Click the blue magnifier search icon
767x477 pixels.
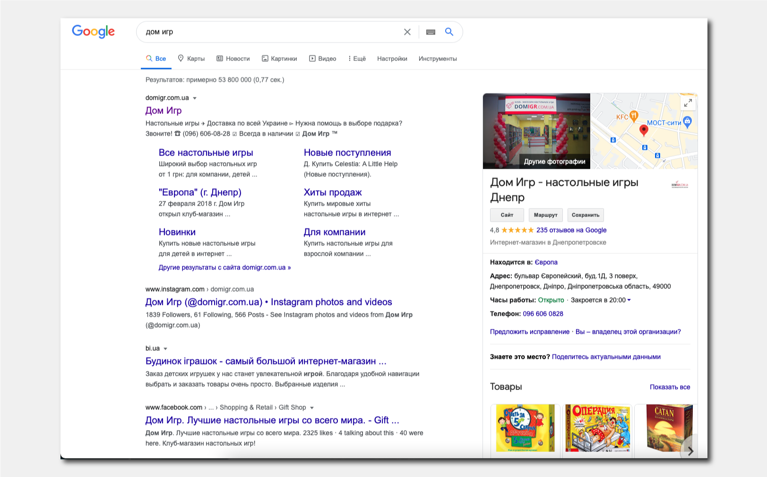(x=449, y=32)
